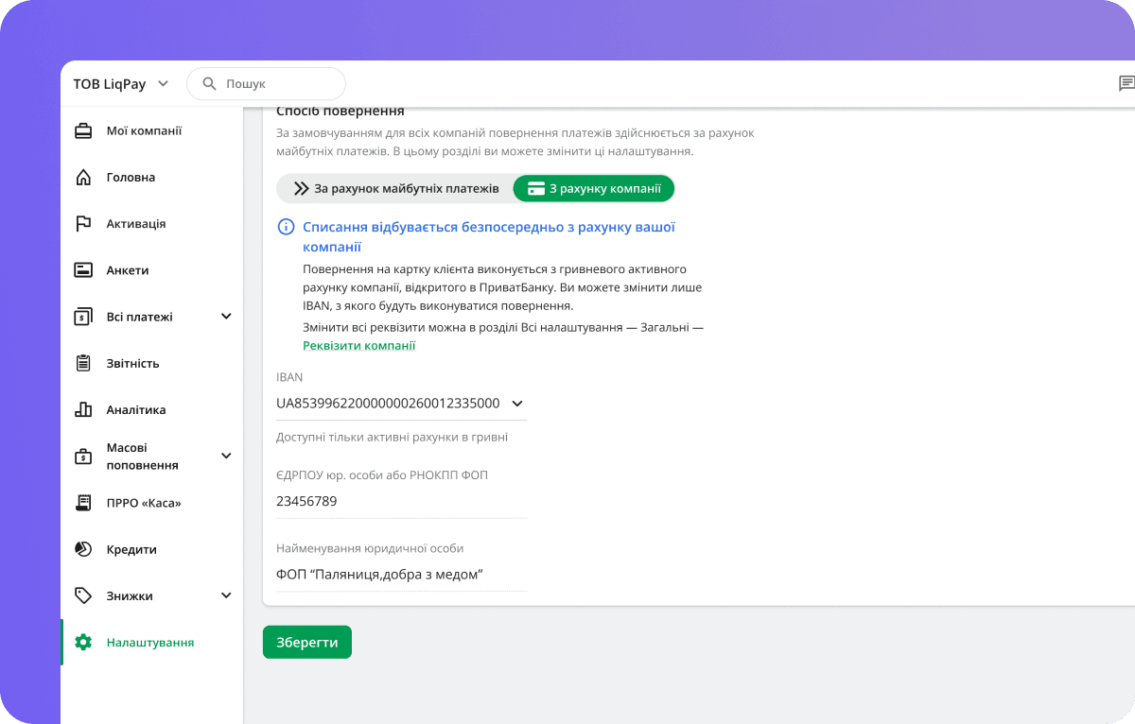The width and height of the screenshot is (1135, 724).
Task: Expand Масові поповнення submenu chevron
Action: tap(226, 457)
